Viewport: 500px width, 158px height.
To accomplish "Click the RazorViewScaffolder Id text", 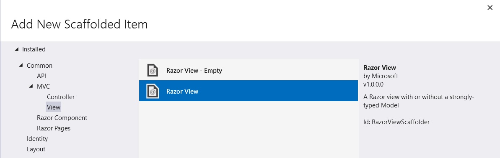I will click(x=396, y=122).
